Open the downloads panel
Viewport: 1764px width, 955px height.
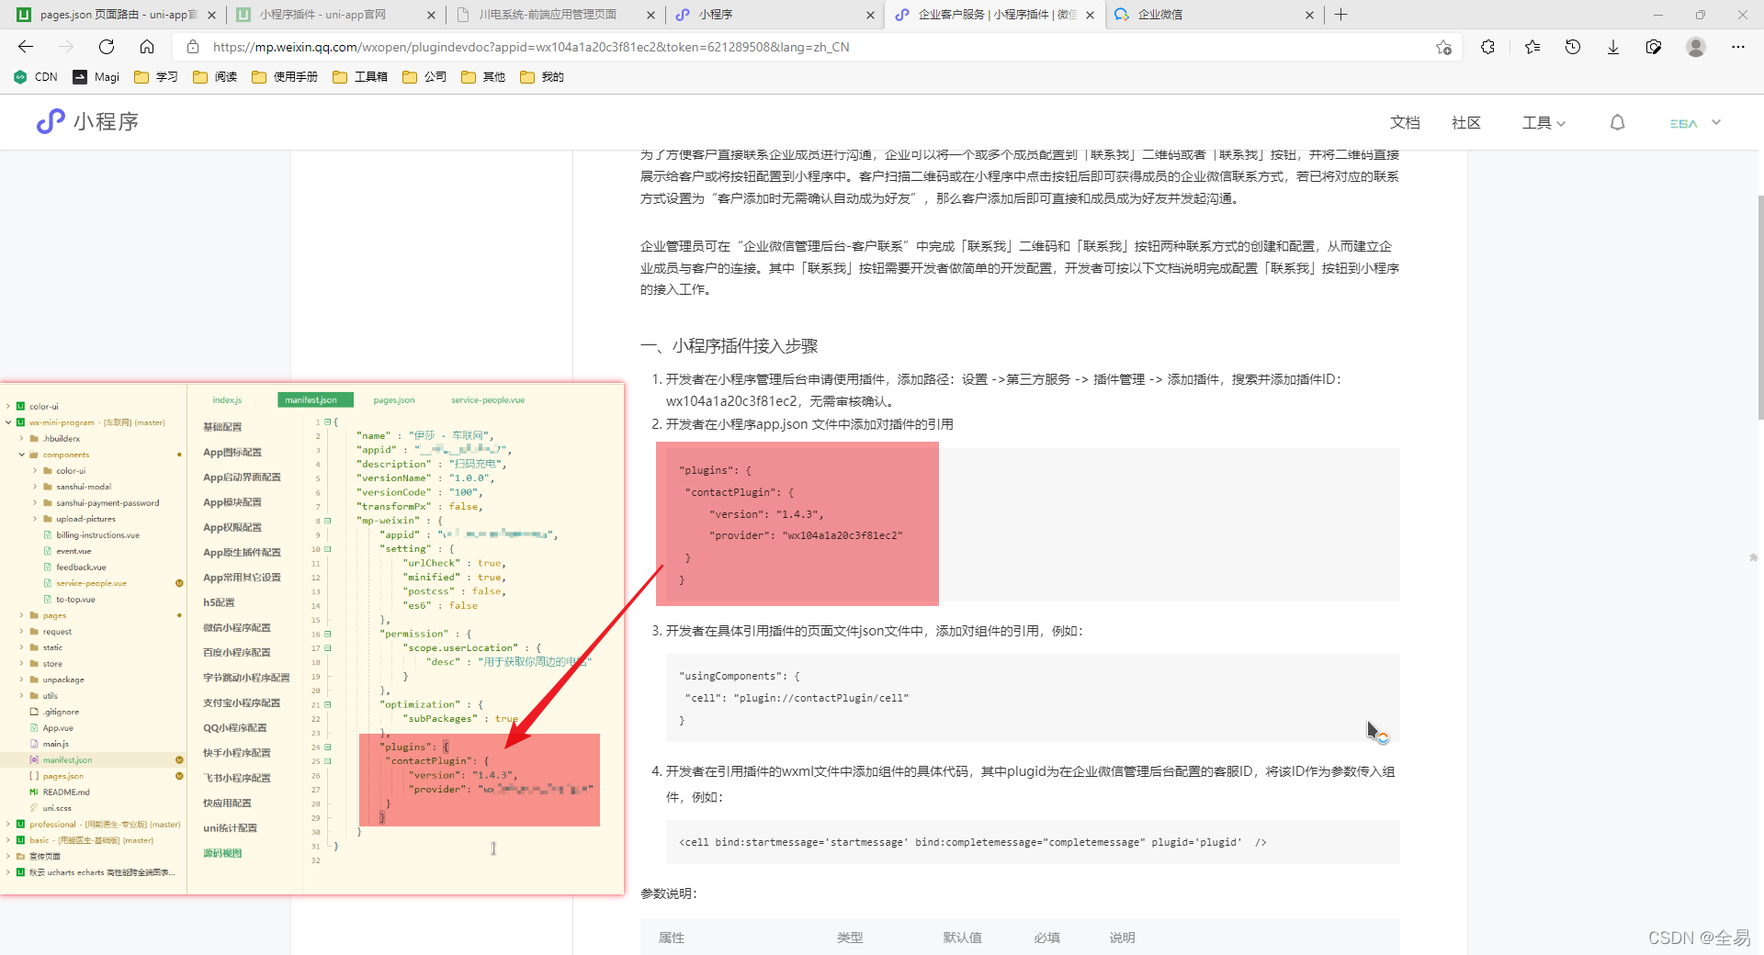(1613, 47)
